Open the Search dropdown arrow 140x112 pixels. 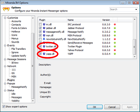pos(136,9)
